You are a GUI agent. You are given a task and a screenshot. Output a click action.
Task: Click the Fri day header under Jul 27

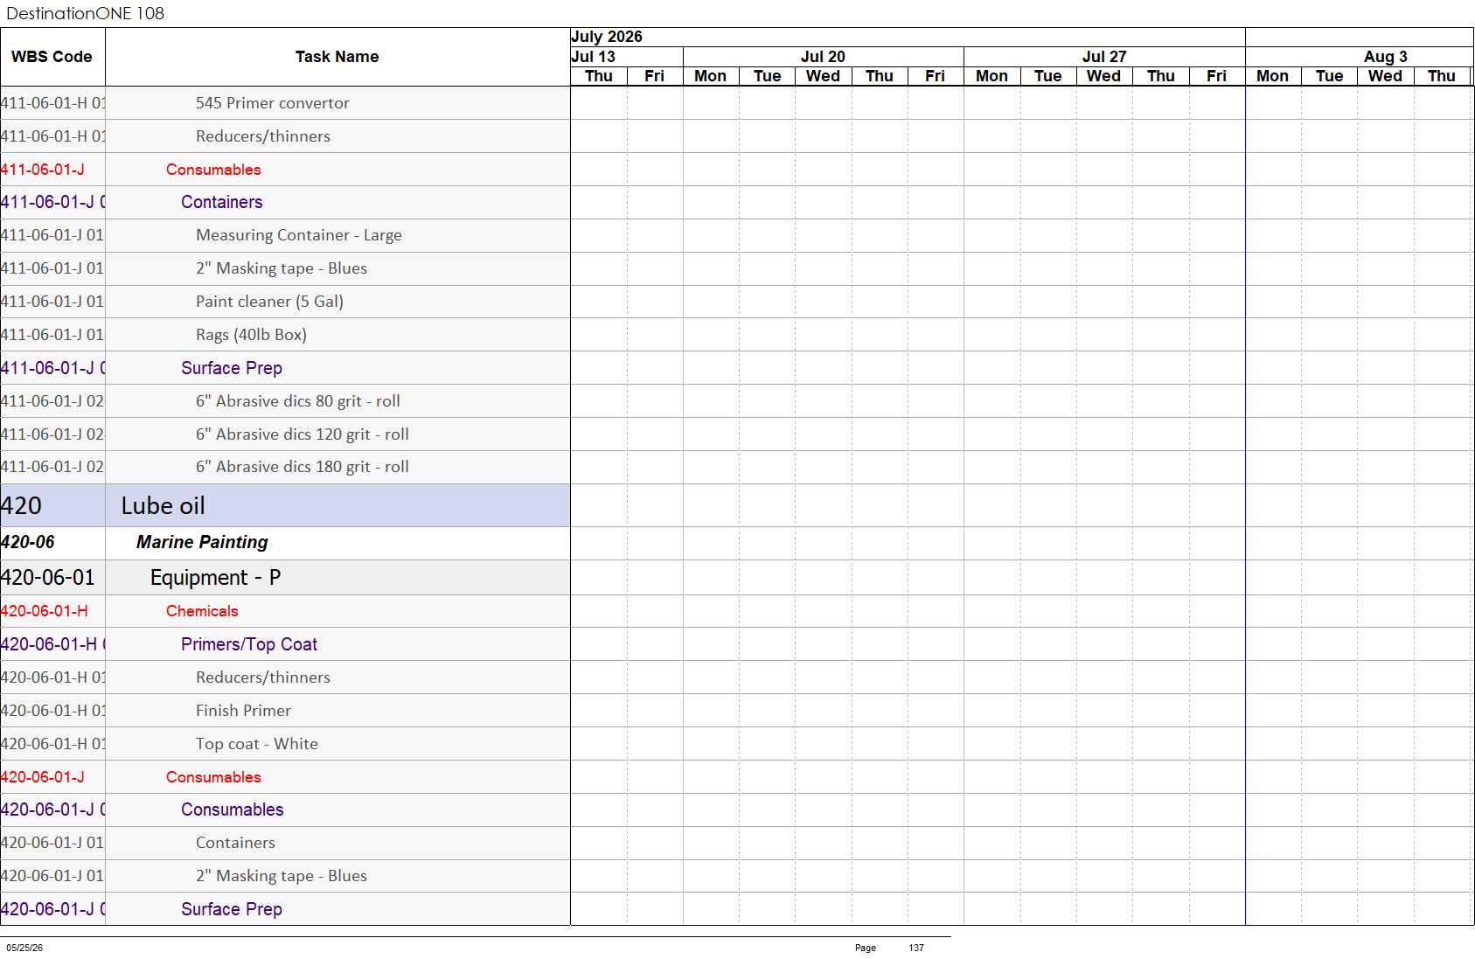click(x=1217, y=76)
